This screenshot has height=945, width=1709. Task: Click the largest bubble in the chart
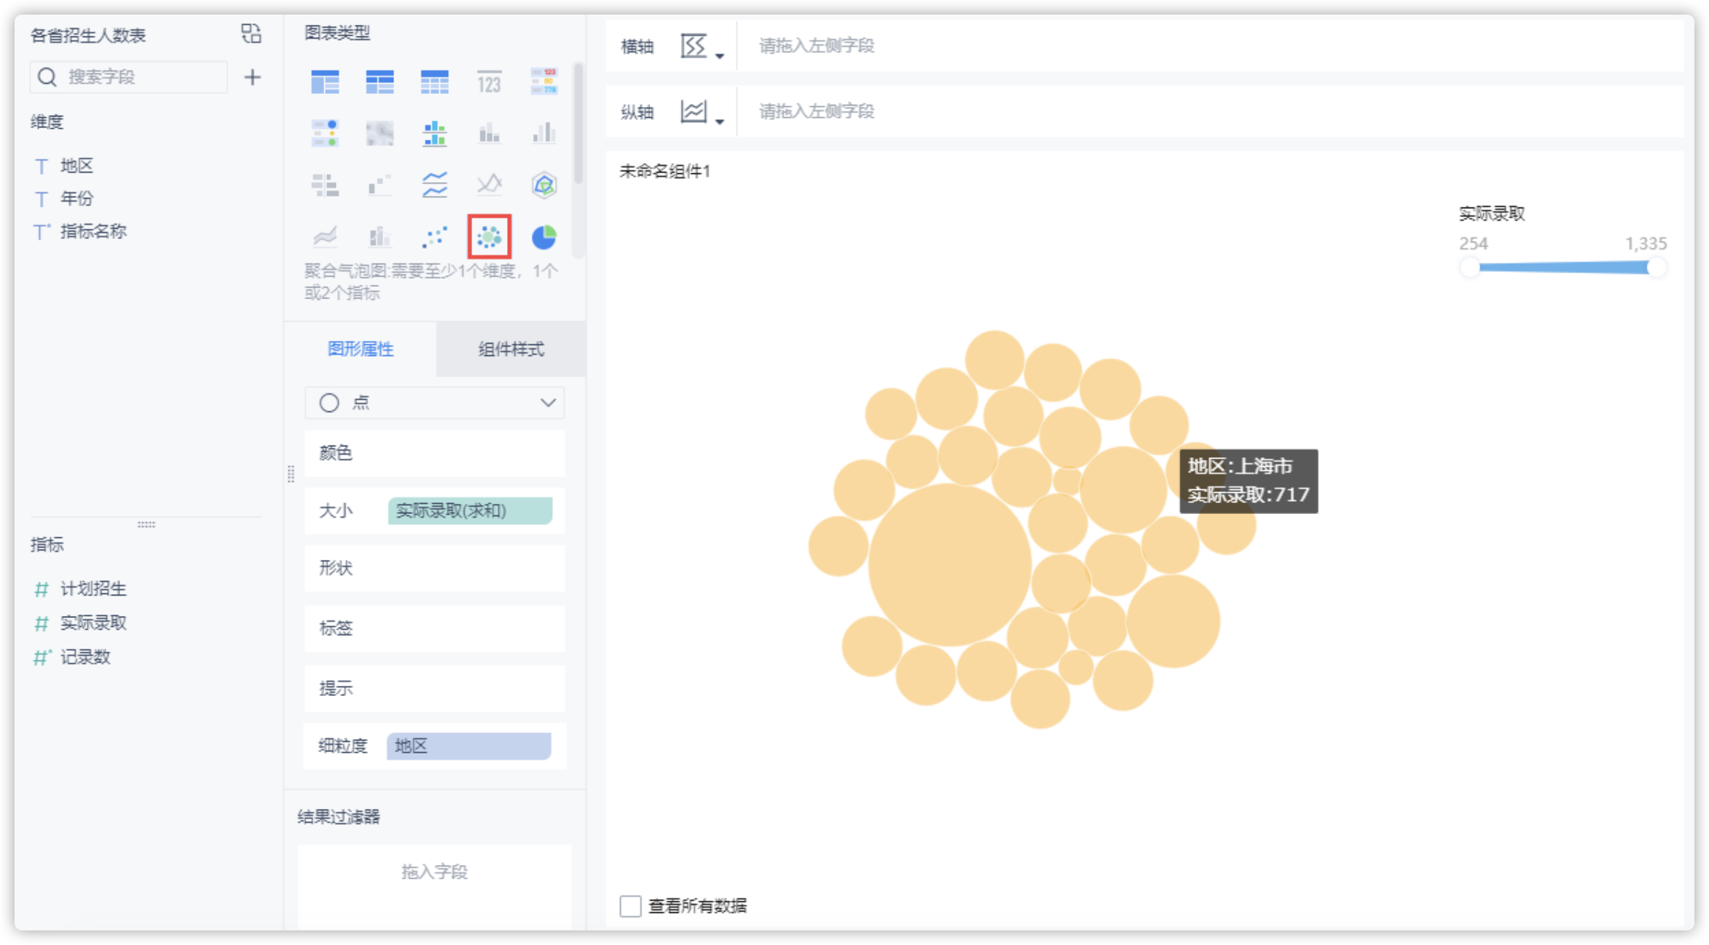(x=950, y=565)
